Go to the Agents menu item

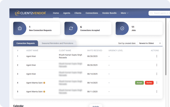pyautogui.click(x=67, y=13)
